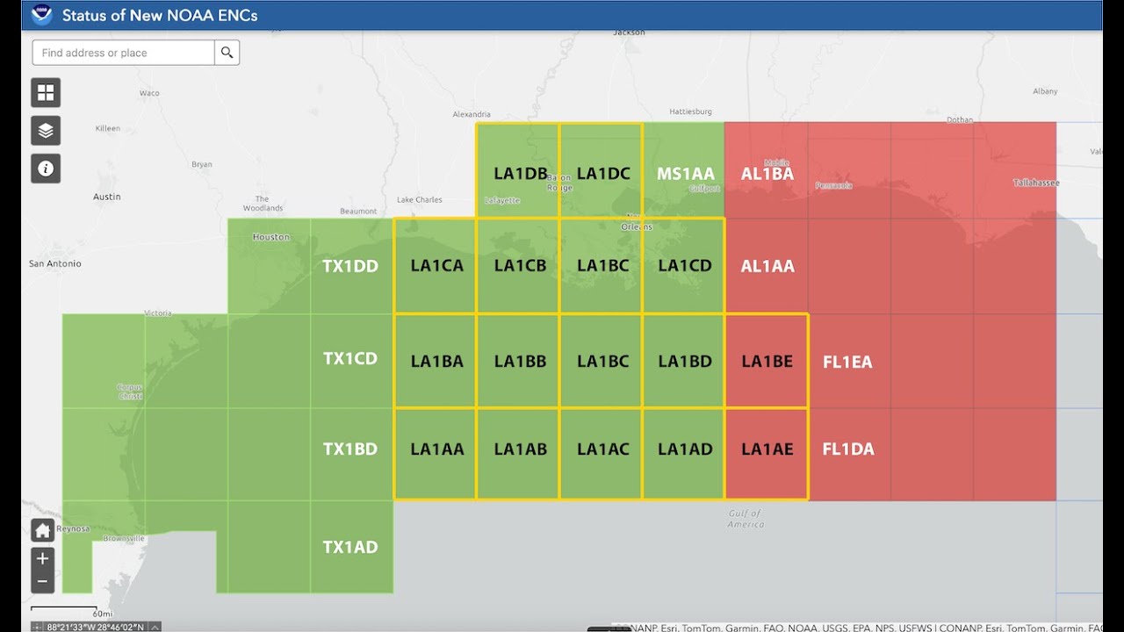The width and height of the screenshot is (1124, 632).
Task: Click the Houston city label
Action: [x=270, y=237]
